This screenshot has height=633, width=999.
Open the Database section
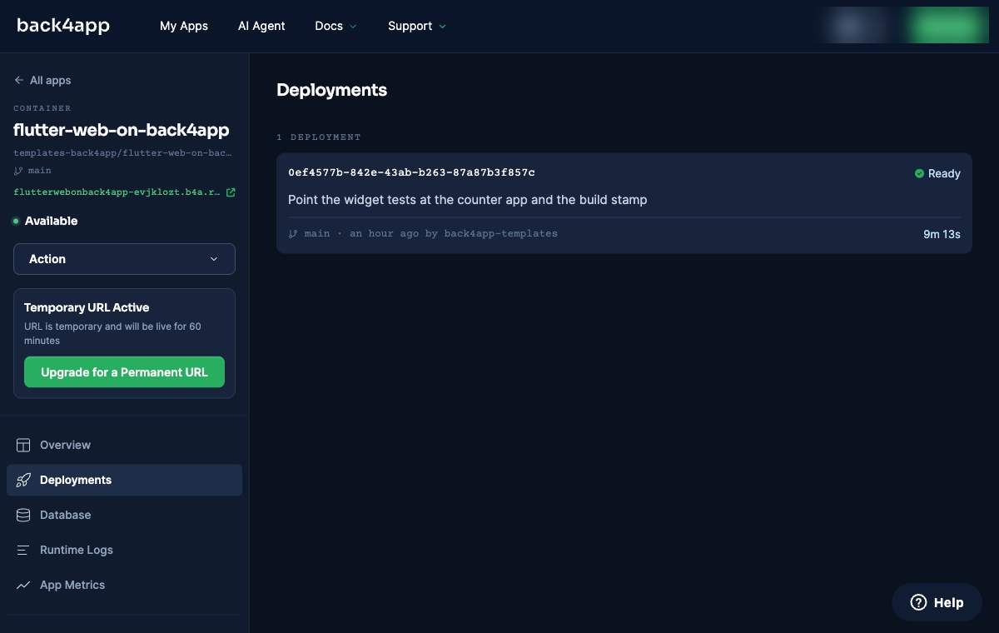(124, 515)
